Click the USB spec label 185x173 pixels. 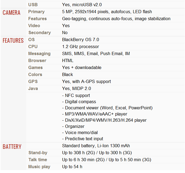33,5
